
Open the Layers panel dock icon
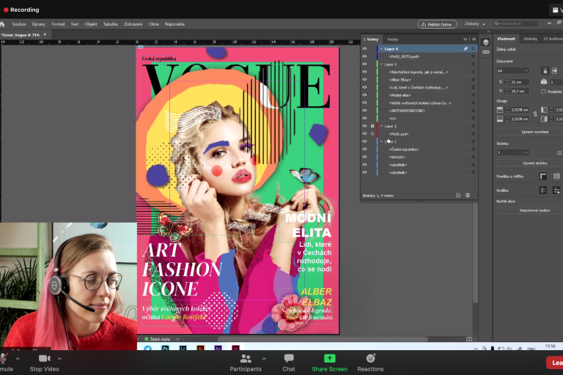pos(485,42)
